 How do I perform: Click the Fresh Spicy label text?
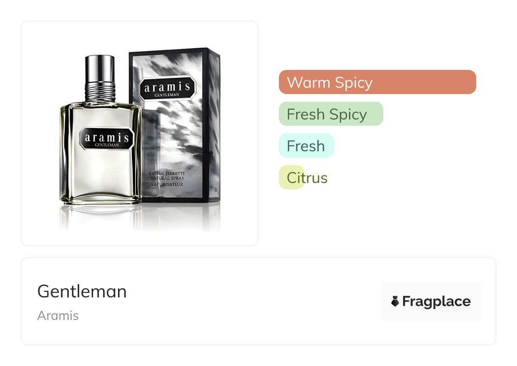click(327, 114)
